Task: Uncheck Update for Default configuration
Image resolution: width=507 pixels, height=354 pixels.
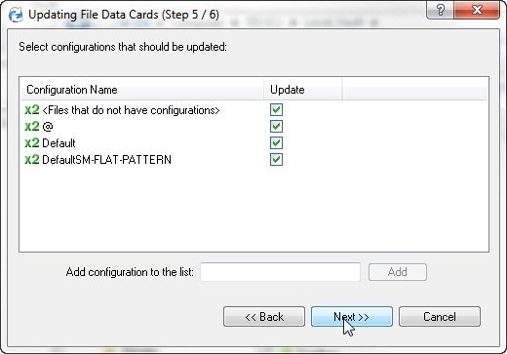Action: coord(276,143)
